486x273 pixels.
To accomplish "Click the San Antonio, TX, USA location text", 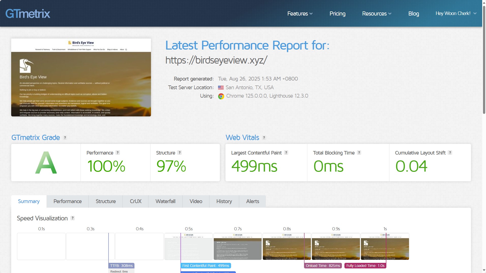I will coord(250,87).
